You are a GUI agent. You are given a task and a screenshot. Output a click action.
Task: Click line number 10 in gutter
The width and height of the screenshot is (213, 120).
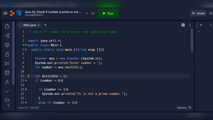[x=22, y=72]
